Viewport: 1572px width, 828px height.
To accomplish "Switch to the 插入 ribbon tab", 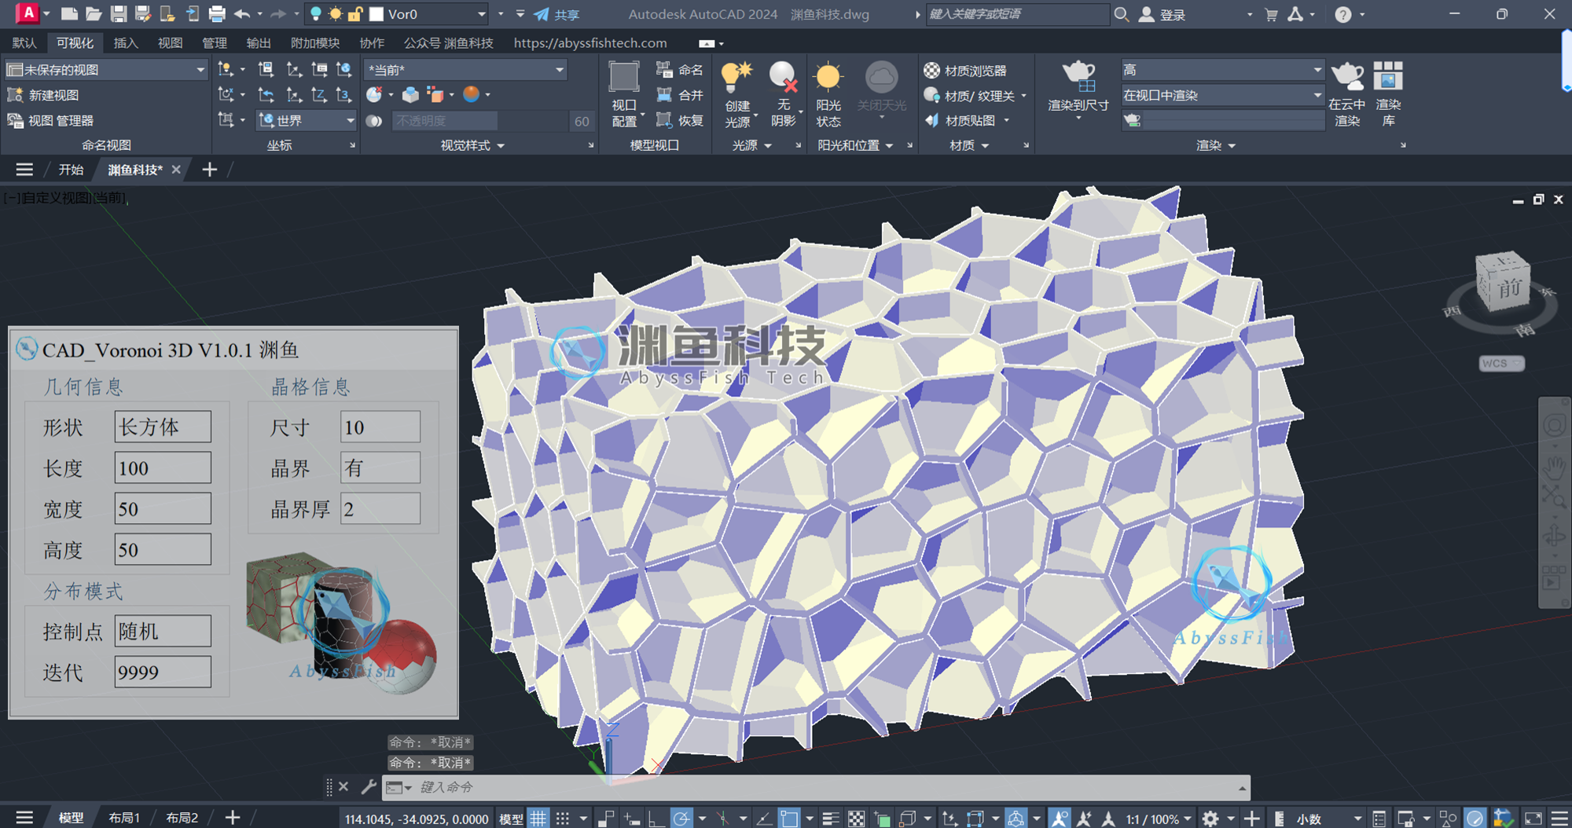I will (x=126, y=43).
